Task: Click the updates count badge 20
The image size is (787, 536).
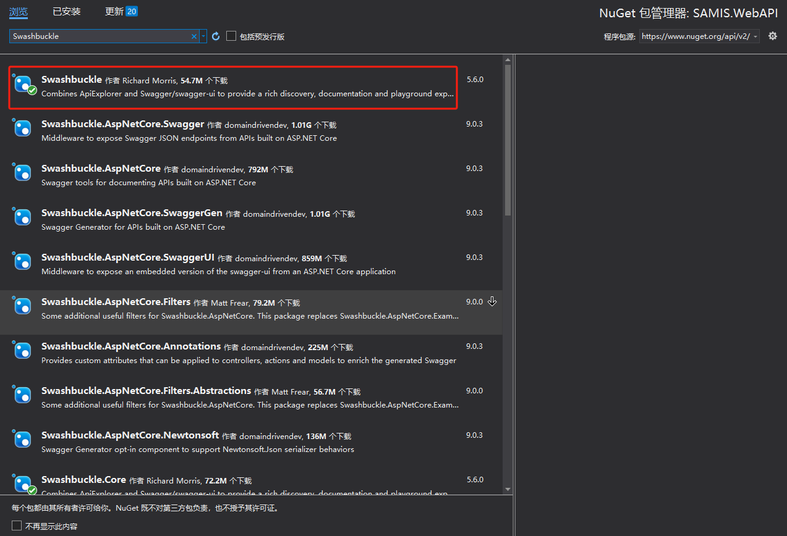Action: point(132,11)
